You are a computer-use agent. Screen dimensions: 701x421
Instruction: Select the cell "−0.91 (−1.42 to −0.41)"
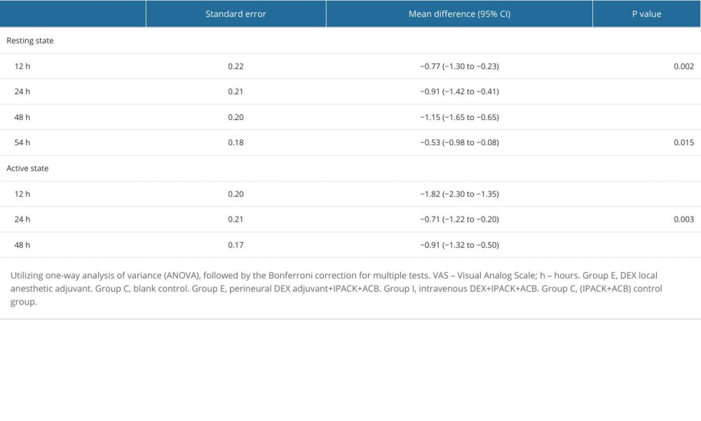pos(460,92)
